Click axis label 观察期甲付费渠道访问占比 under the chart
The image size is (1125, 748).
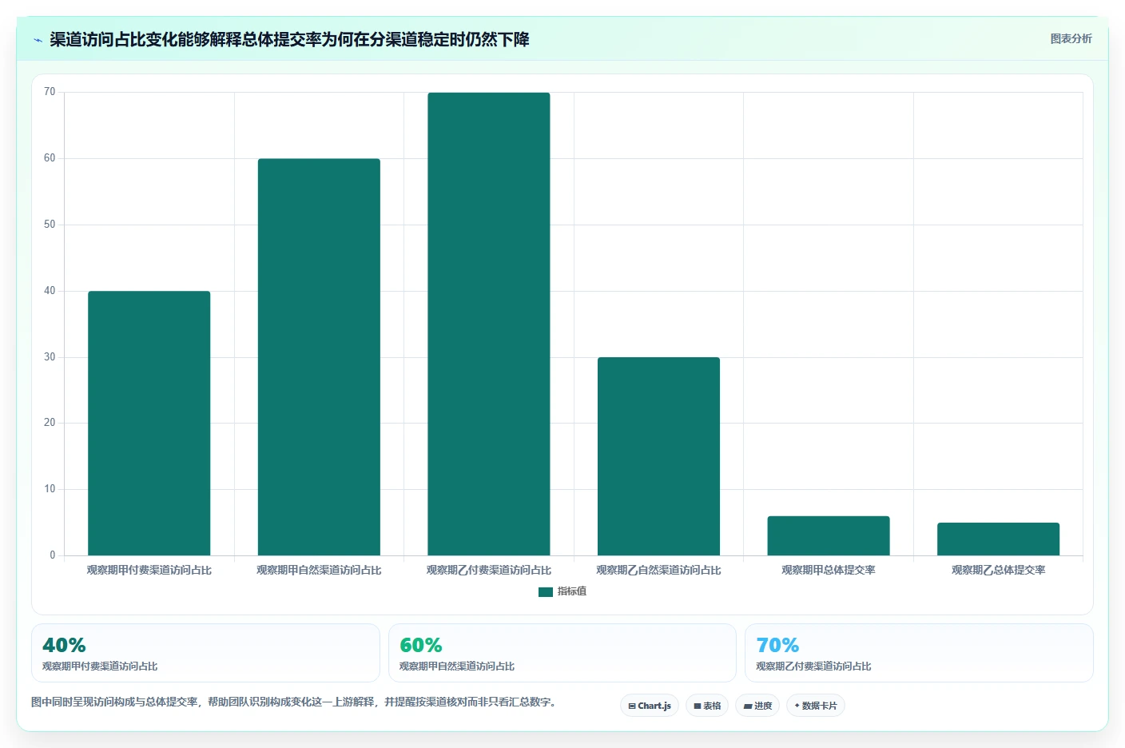click(149, 571)
